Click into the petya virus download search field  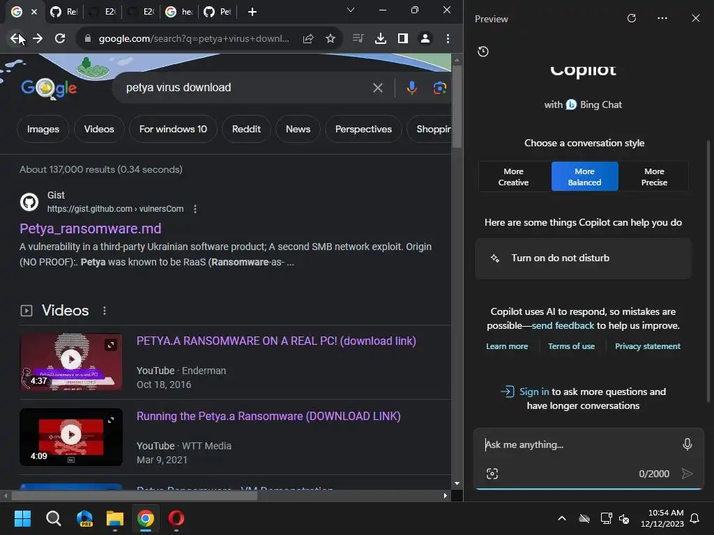(x=246, y=87)
